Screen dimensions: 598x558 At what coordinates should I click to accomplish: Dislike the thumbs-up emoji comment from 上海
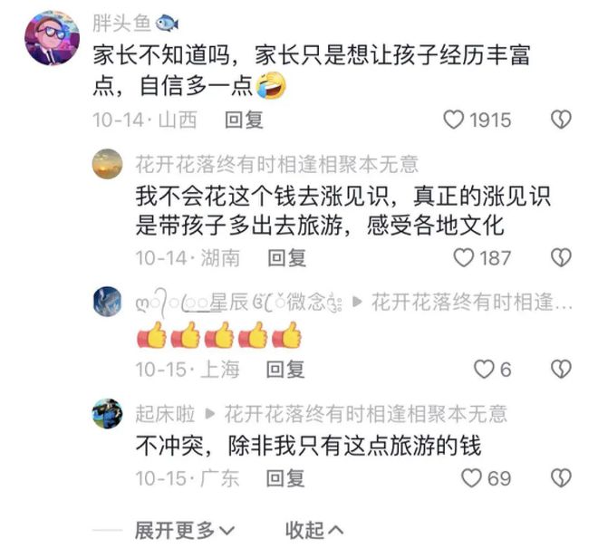[561, 370]
